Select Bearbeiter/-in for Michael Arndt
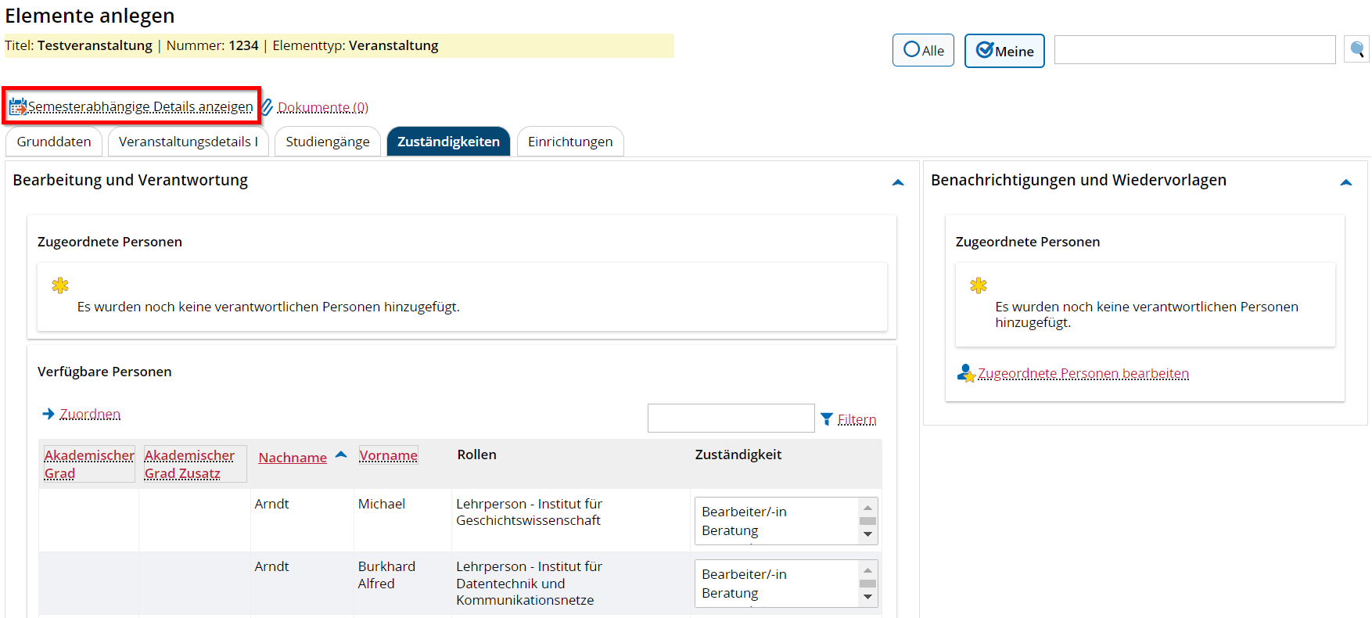 tap(744, 512)
